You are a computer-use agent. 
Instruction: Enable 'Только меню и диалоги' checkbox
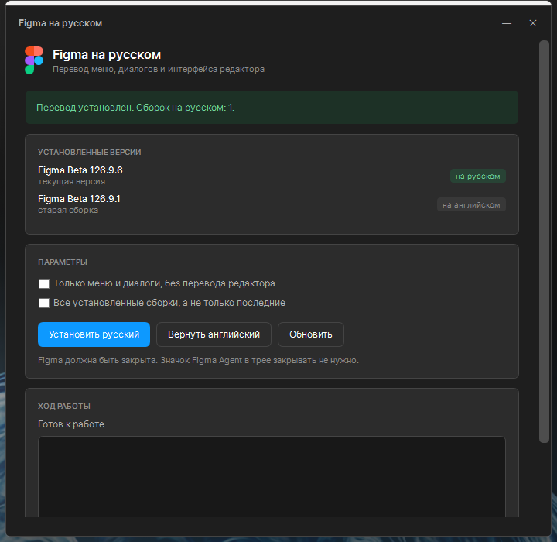coord(44,283)
